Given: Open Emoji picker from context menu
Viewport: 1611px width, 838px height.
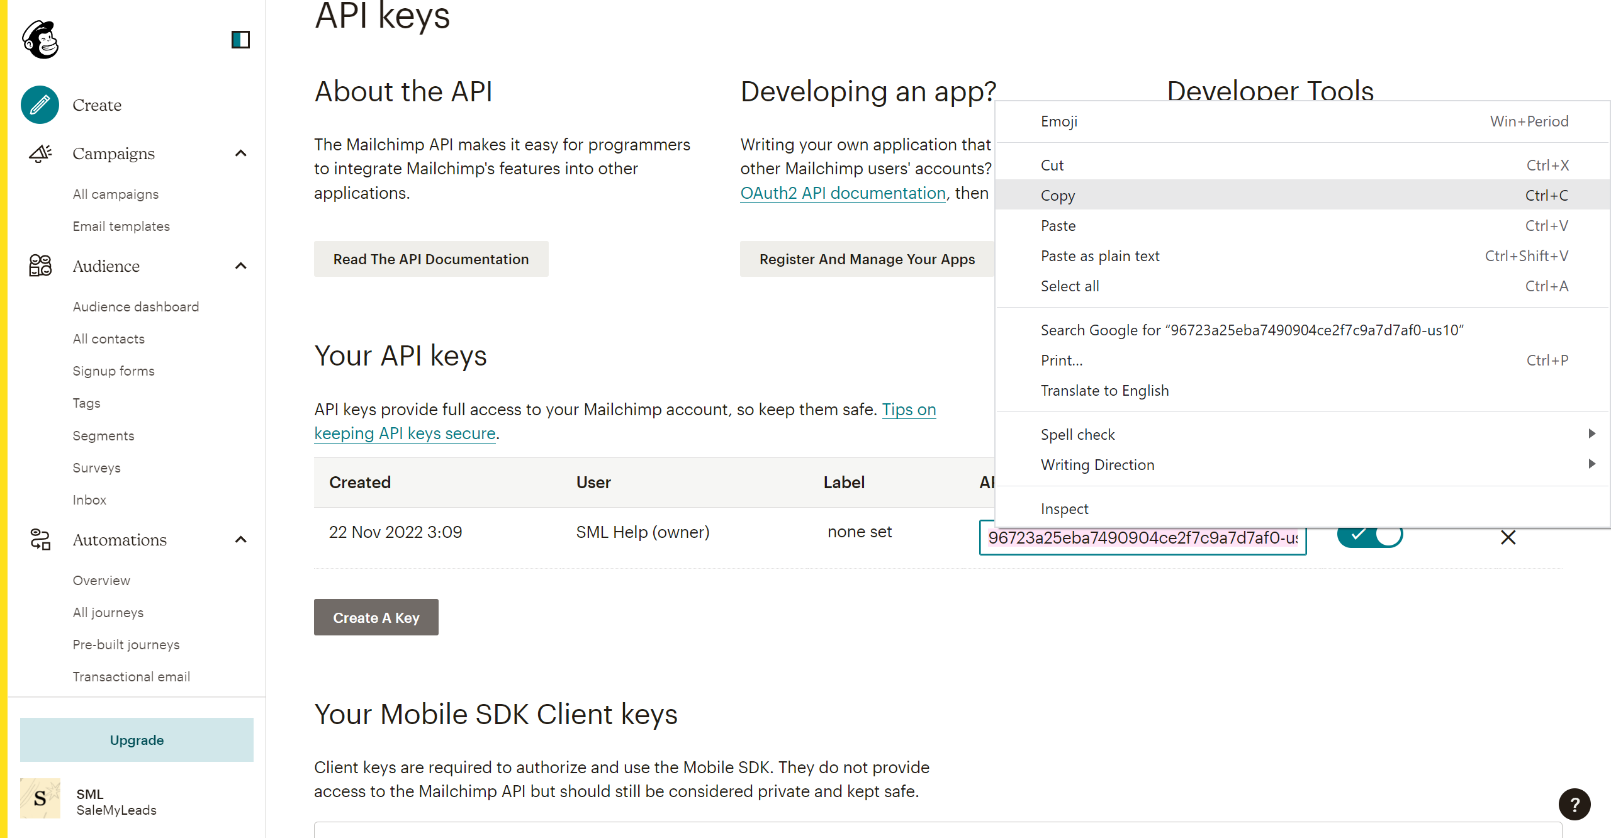Looking at the screenshot, I should click(1303, 121).
